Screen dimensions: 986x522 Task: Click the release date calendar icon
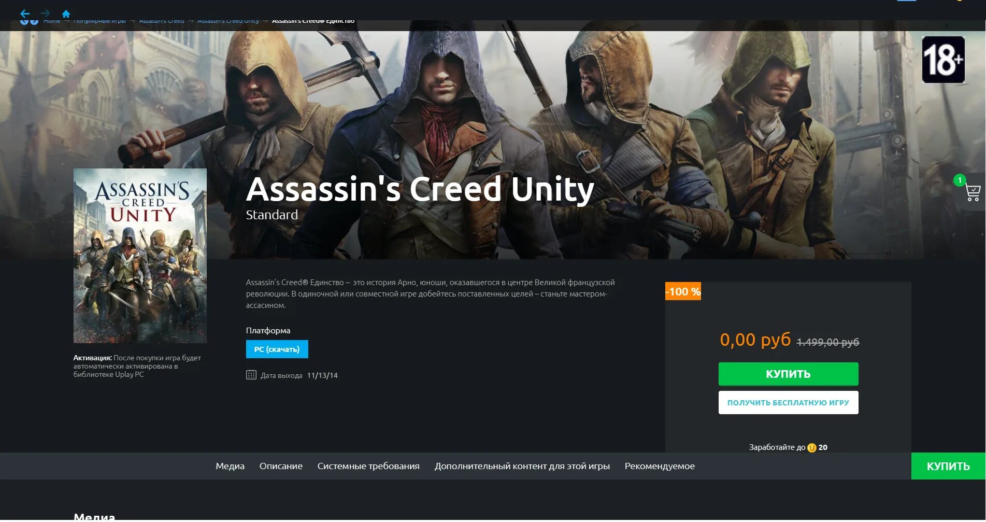251,375
